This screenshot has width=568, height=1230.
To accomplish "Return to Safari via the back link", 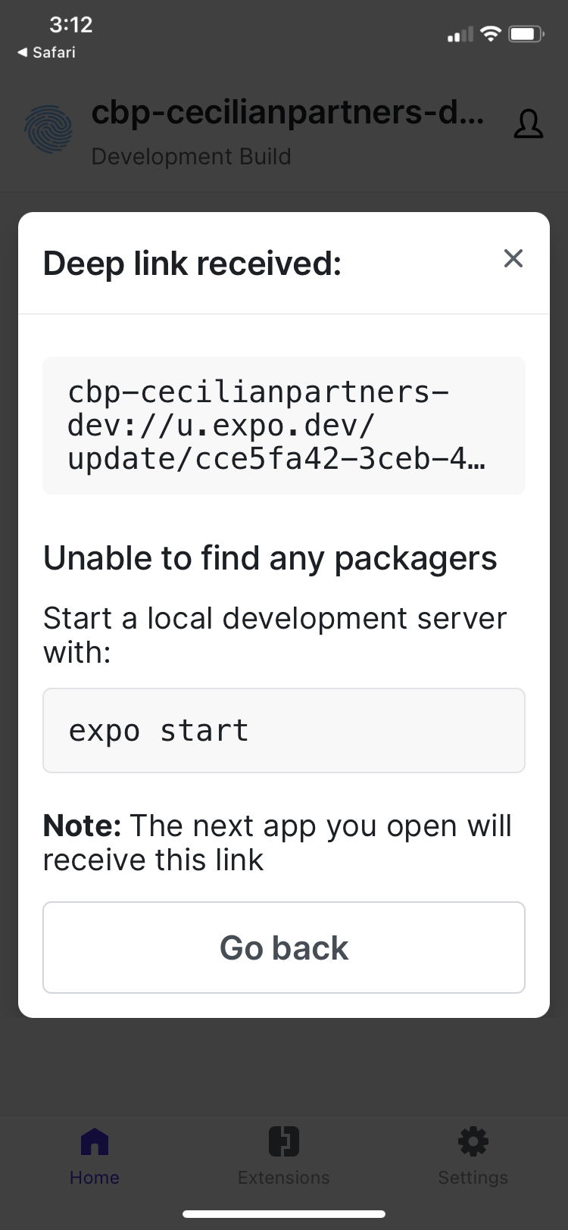I will pyautogui.click(x=46, y=52).
